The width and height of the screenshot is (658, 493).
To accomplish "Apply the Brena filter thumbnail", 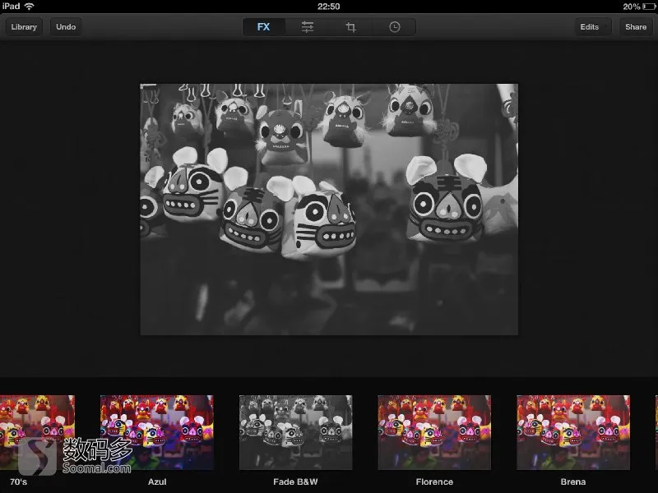I will (573, 432).
